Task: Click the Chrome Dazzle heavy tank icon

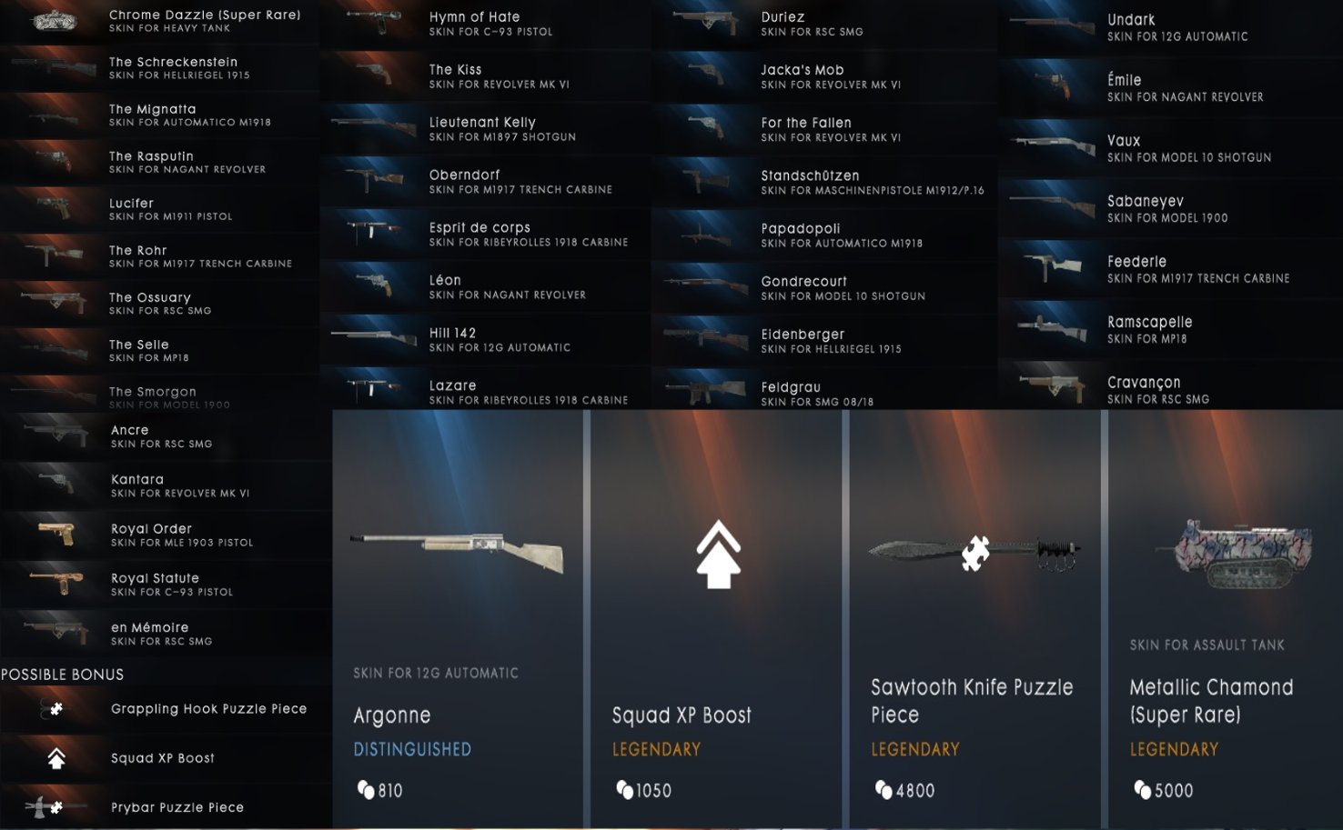Action: [x=55, y=22]
